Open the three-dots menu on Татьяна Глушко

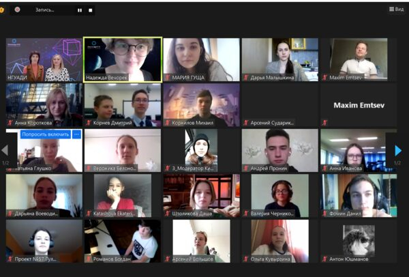coord(76,134)
